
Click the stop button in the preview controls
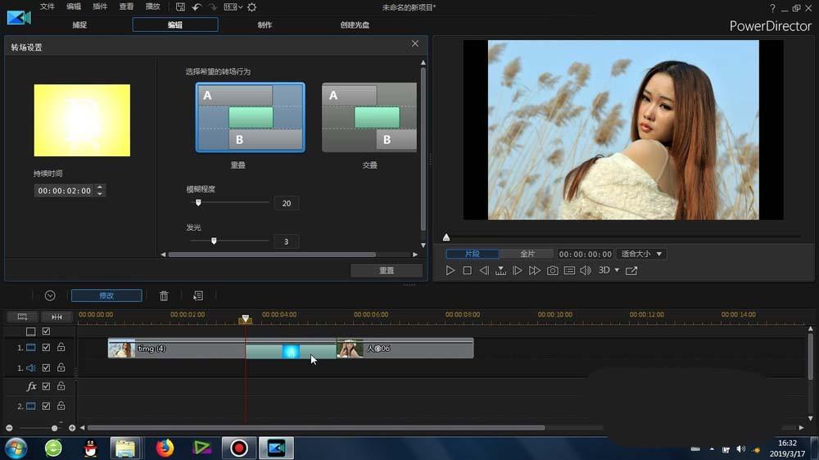[467, 271]
